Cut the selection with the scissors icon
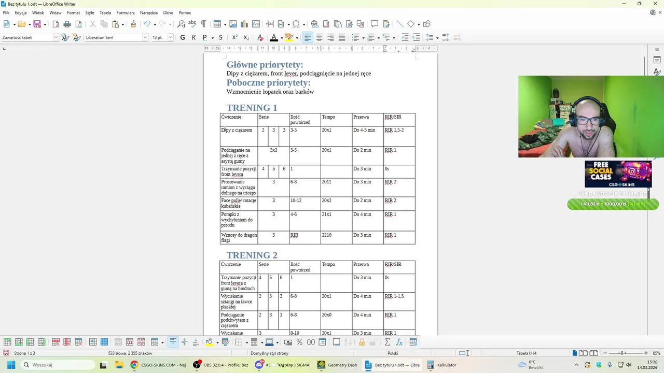Image resolution: width=664 pixels, height=373 pixels. point(92,24)
